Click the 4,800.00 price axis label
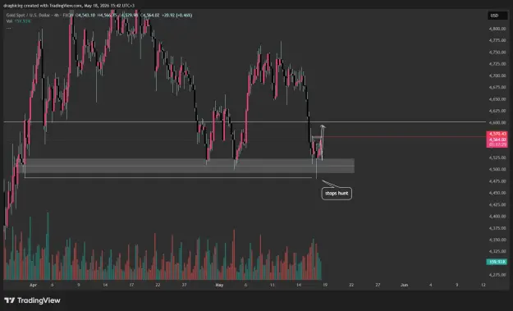 pos(497,29)
